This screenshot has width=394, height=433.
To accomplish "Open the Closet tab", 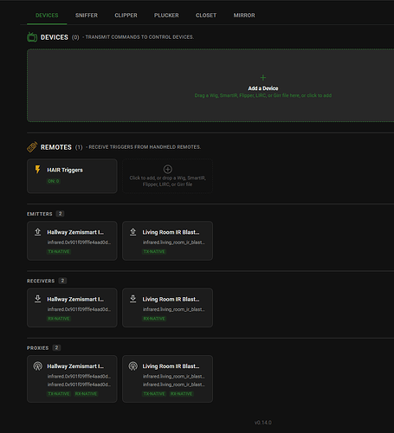I will coord(206,16).
